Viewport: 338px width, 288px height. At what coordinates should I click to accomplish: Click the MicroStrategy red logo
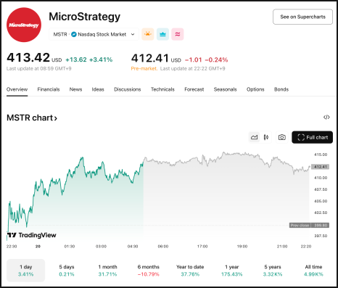[24, 25]
